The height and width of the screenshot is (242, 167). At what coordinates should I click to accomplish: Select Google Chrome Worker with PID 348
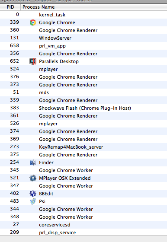point(83,217)
